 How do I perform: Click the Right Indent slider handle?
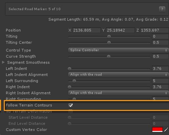coord(70,87)
